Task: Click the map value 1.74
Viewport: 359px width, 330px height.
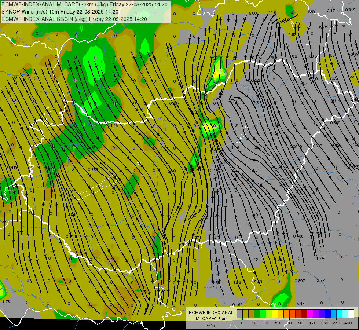Action: (x=320, y=258)
